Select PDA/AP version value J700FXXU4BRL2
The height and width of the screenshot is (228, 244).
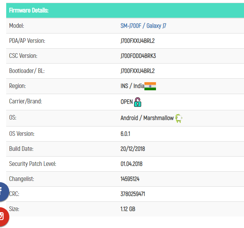point(137,41)
